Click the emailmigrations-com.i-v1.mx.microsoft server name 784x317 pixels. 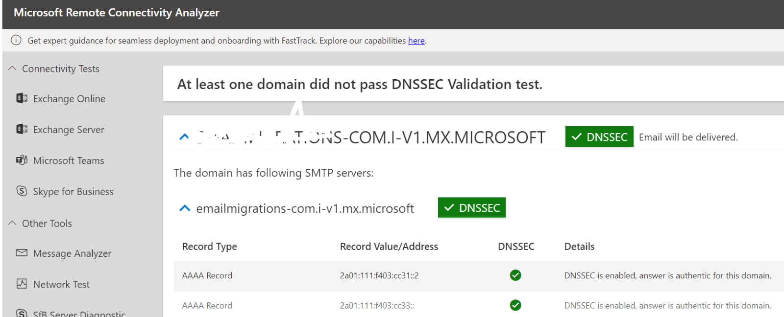point(305,208)
